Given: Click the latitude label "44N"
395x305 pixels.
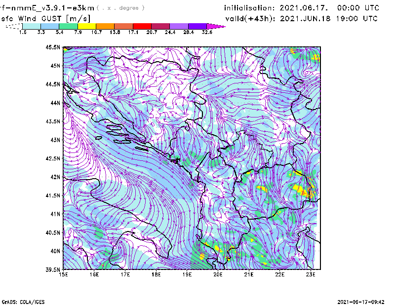Looking at the screenshot, I should coord(55,103).
